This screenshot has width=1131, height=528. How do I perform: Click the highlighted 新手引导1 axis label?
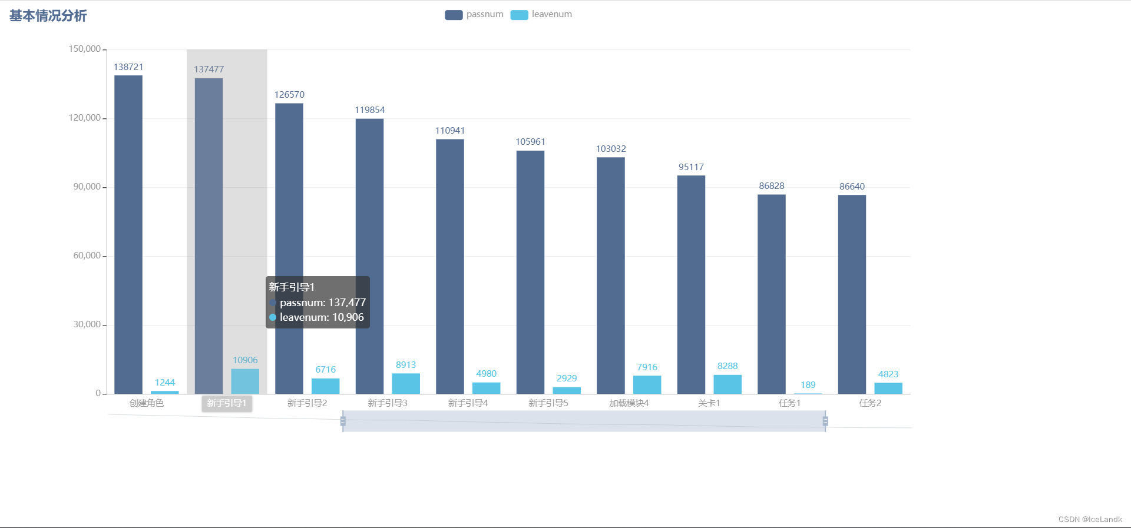tap(227, 403)
